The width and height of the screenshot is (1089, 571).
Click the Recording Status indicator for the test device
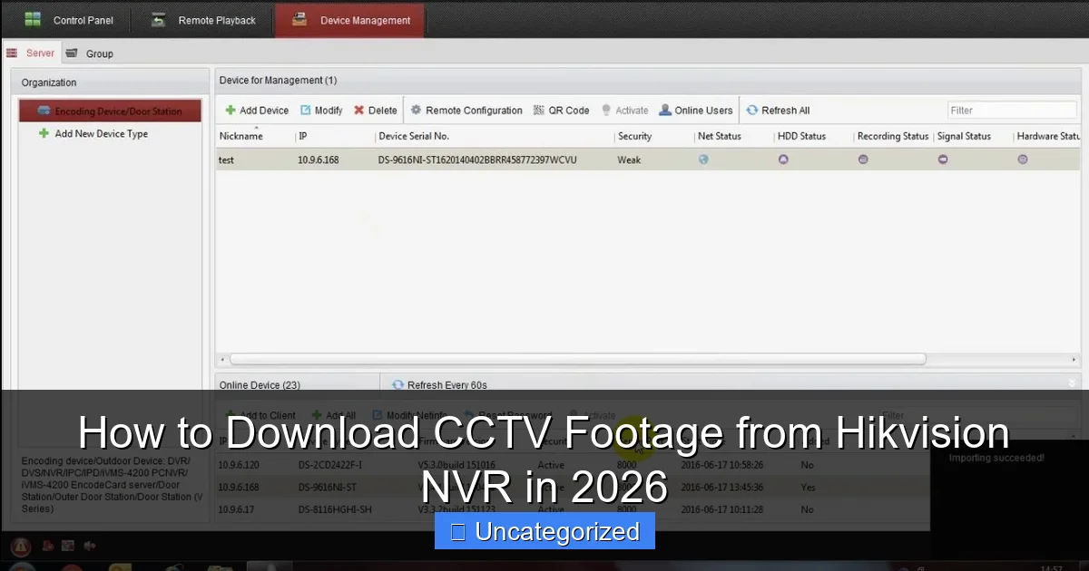pos(863,159)
